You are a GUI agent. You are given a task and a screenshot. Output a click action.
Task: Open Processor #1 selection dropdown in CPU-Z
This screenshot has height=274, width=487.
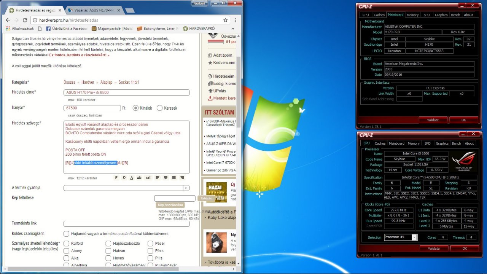click(414, 237)
